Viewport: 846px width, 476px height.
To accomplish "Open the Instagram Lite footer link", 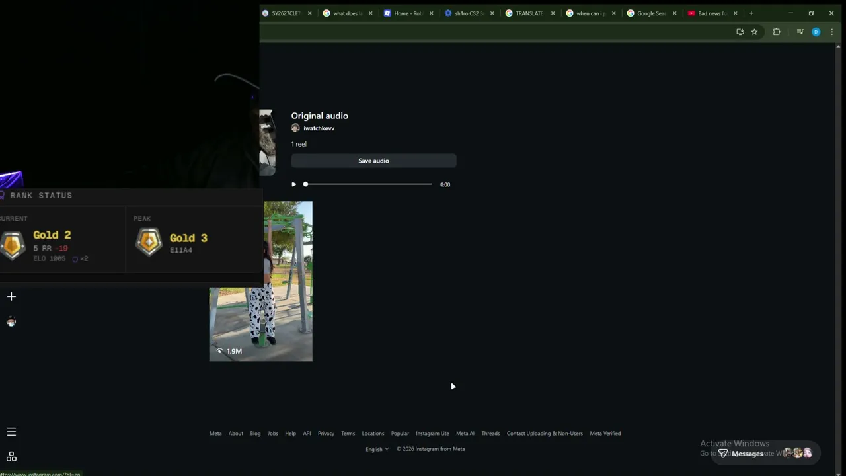I will [x=432, y=434].
